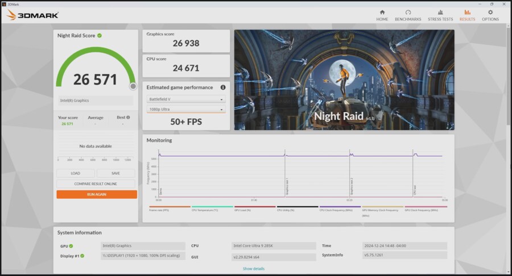Open the Stress Tests bar-chart icon
This screenshot has width=512, height=276.
tap(440, 12)
